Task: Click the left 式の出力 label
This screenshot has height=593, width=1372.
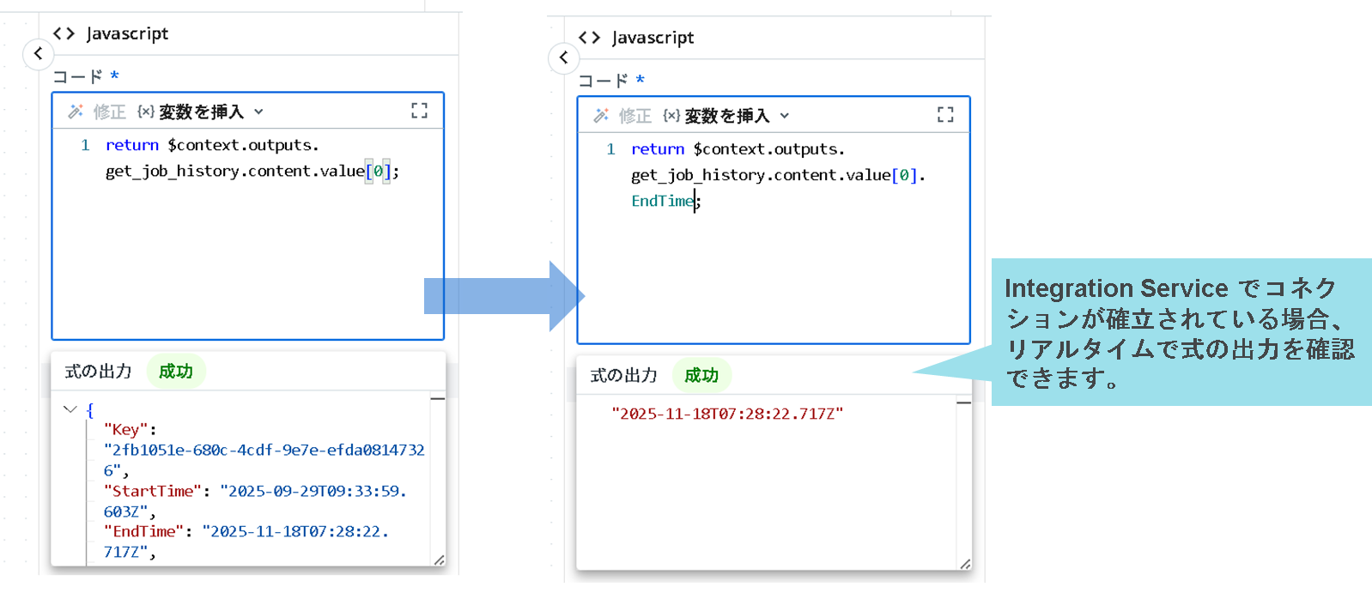Action: [x=99, y=372]
